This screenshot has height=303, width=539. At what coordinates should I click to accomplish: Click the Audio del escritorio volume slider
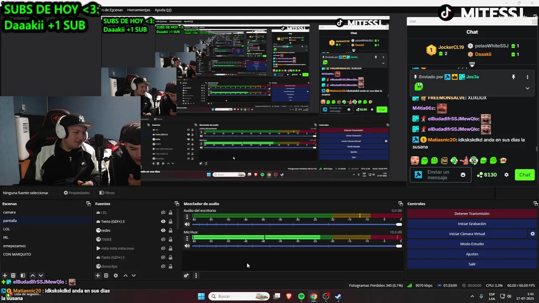(x=296, y=224)
